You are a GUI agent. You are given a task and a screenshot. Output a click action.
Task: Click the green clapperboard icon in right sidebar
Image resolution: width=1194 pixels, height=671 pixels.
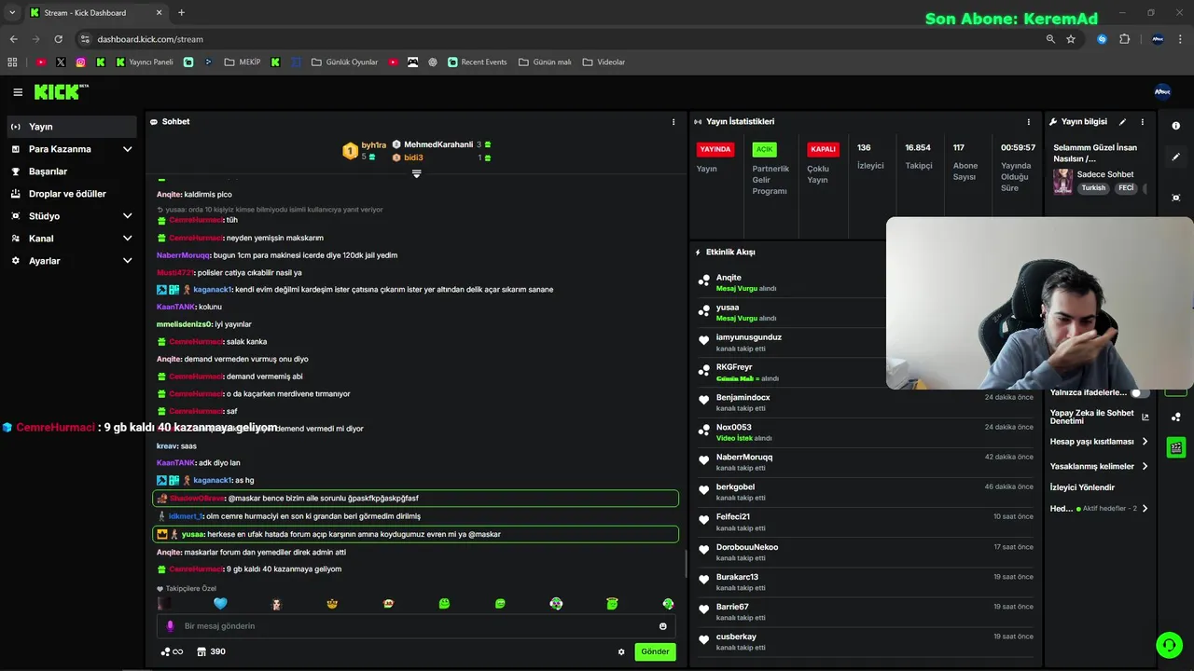pyautogui.click(x=1176, y=447)
